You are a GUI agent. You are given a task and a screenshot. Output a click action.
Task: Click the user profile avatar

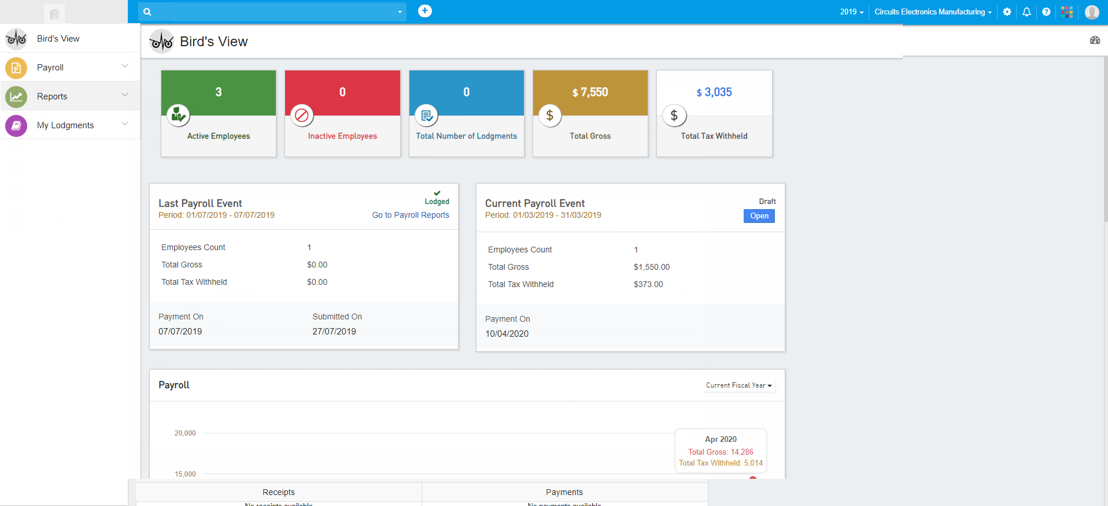pos(1092,12)
